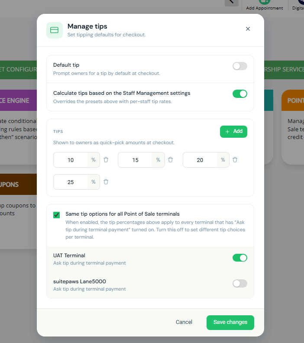Click the Add Appointment icon
The image size is (304, 343).
[265, 2]
